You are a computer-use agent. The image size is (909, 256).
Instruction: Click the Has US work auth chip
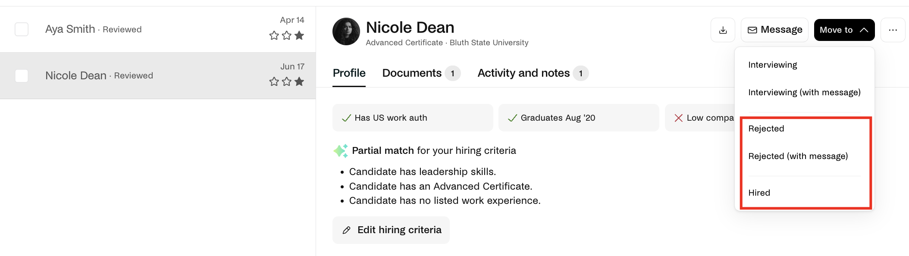[x=413, y=118]
